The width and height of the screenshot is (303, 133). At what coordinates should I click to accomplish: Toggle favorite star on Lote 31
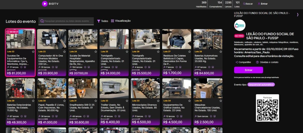click(x=96, y=101)
